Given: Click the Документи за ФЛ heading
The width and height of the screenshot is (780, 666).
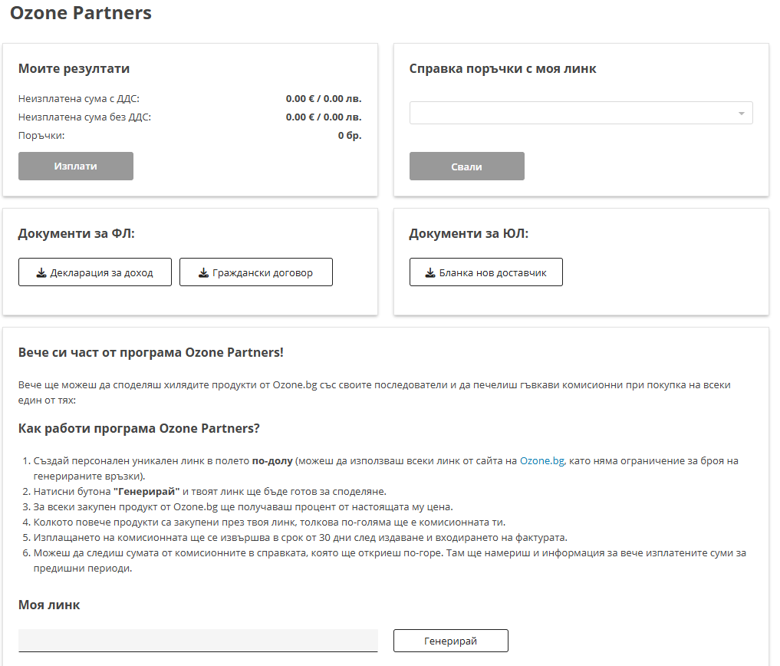Looking at the screenshot, I should click(x=76, y=233).
